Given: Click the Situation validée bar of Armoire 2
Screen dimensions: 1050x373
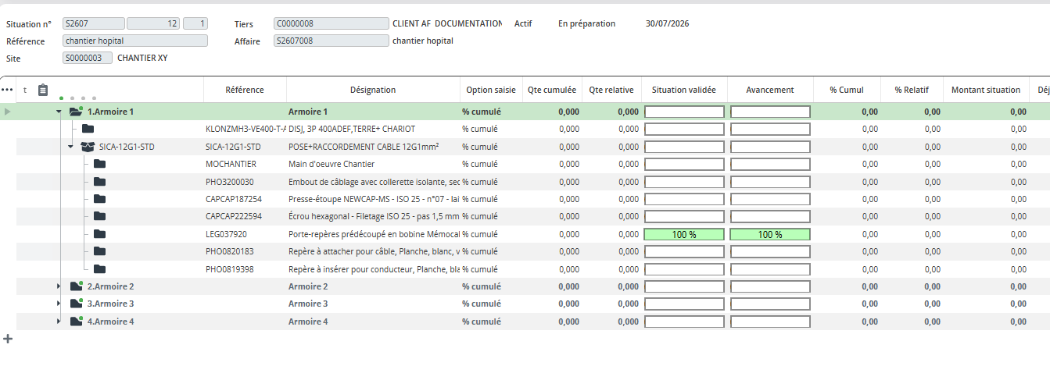Looking at the screenshot, I should point(684,286).
